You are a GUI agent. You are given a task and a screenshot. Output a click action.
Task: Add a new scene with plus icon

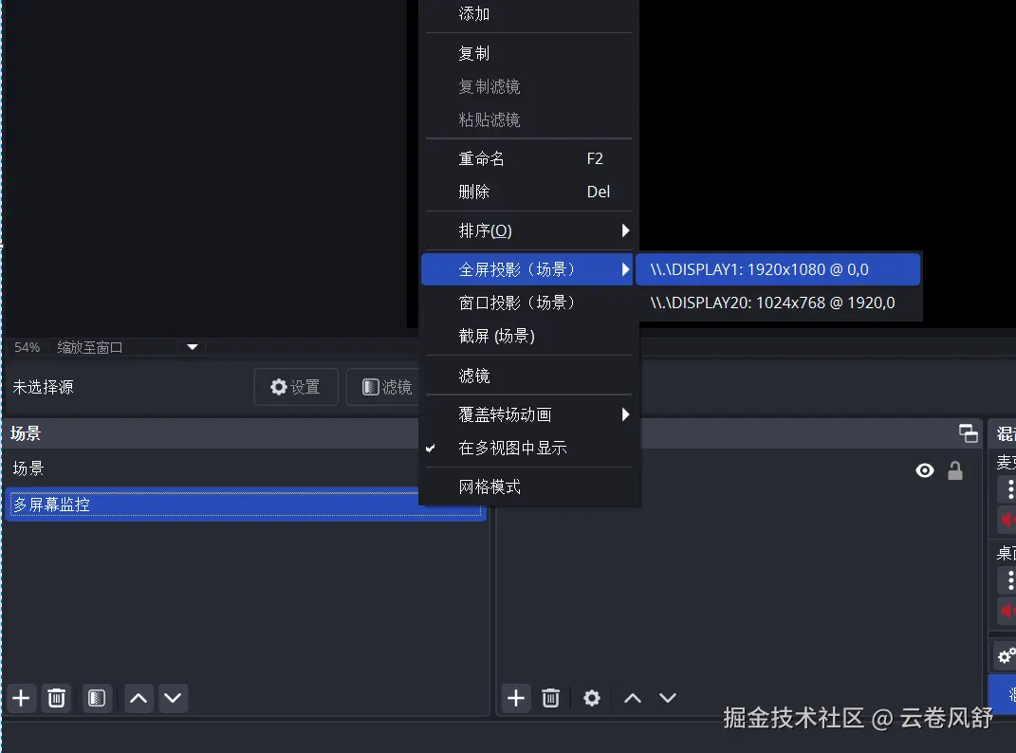(x=22, y=698)
